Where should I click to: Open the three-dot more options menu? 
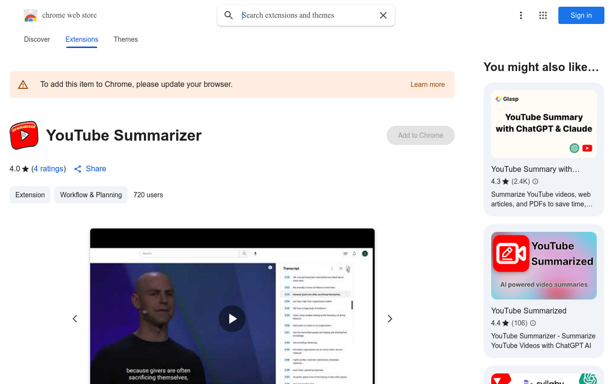pyautogui.click(x=521, y=15)
